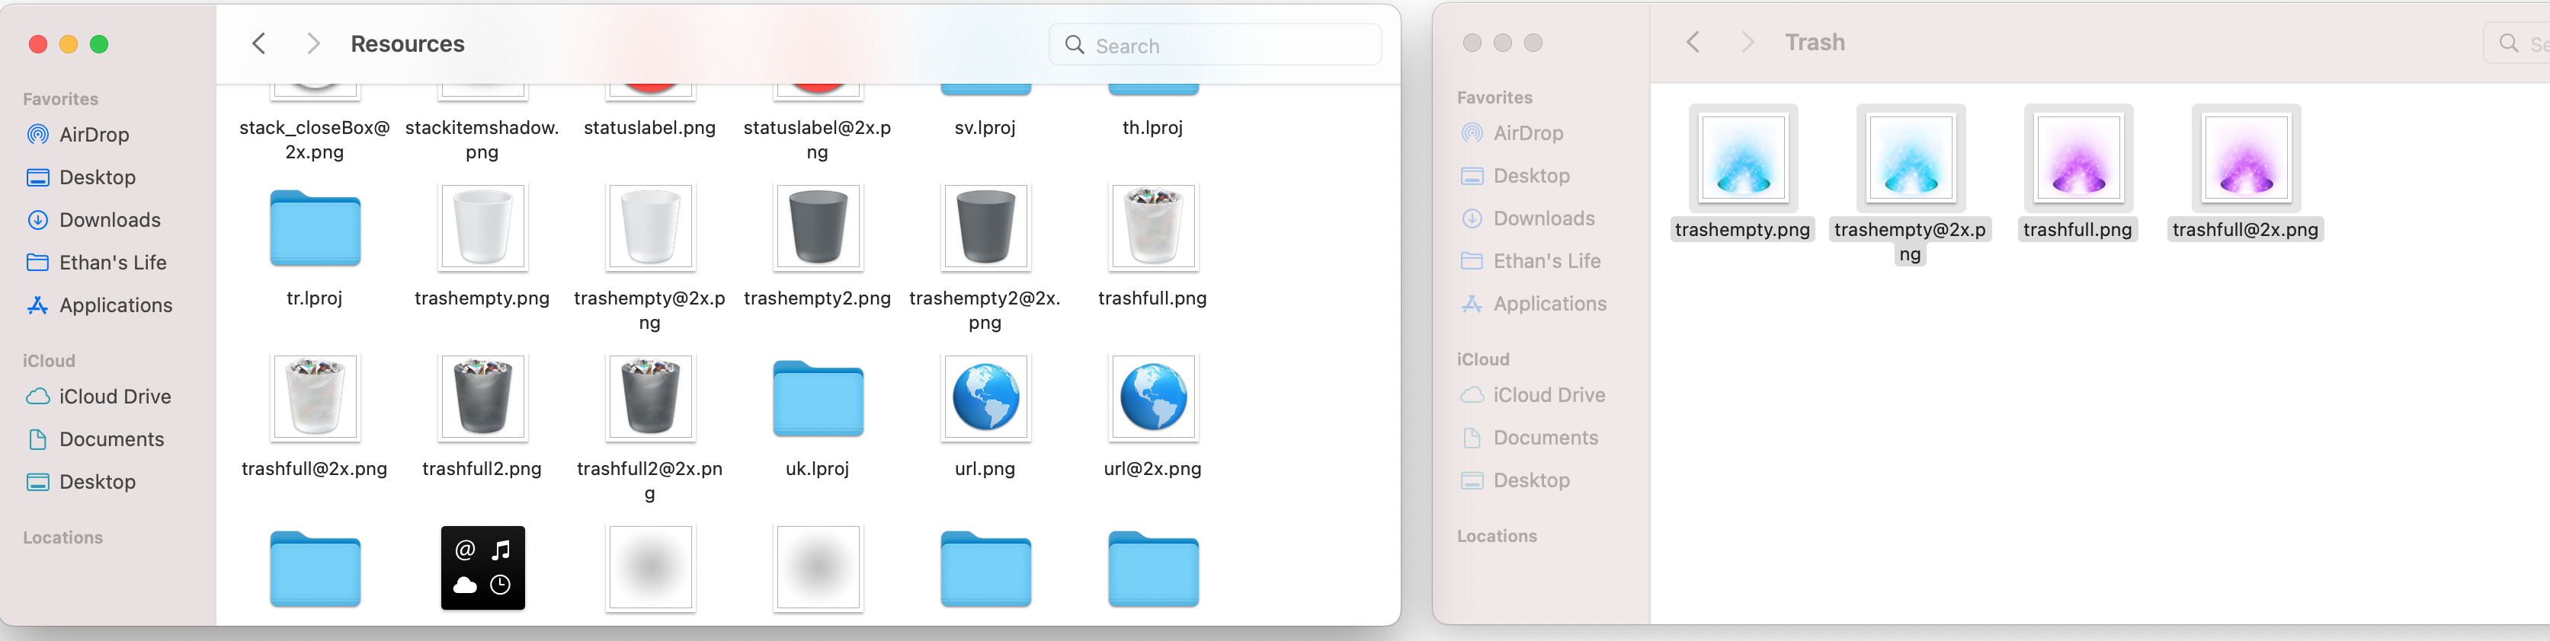
Task: Select the trashfull2.png file icon
Action: (x=482, y=397)
